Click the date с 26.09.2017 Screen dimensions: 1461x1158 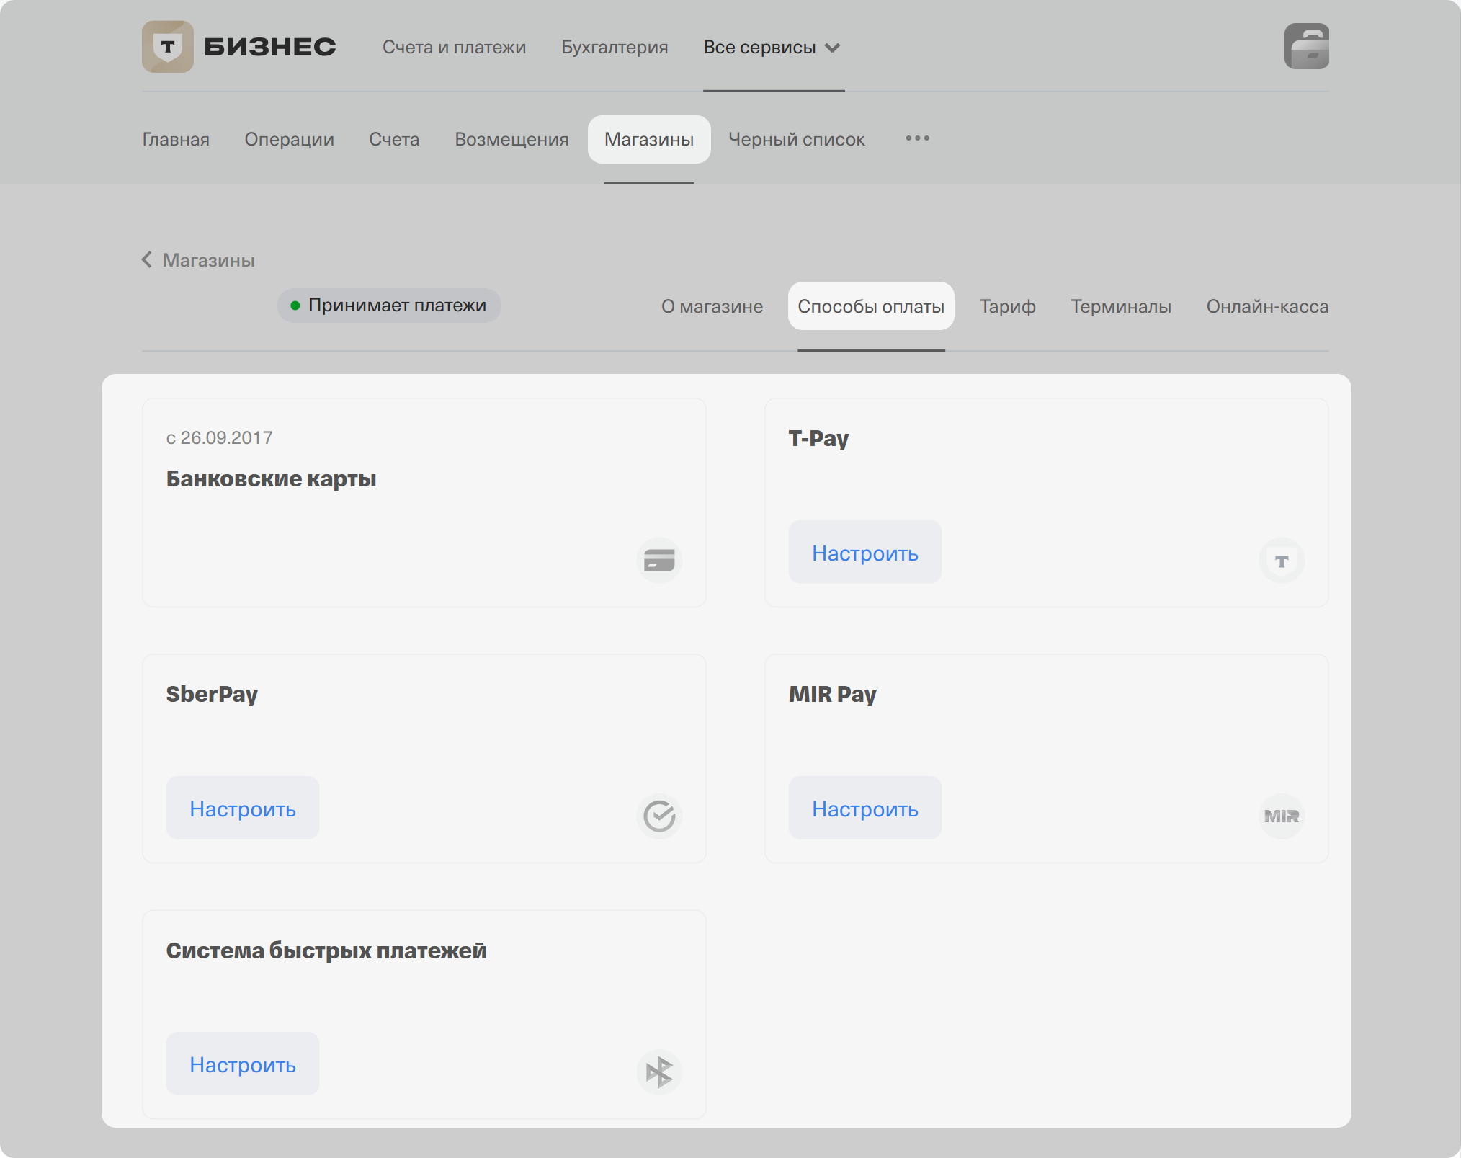[219, 437]
